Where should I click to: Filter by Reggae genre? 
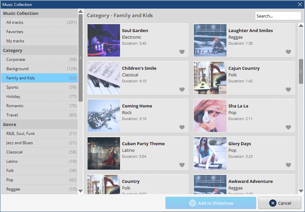click(x=39, y=189)
